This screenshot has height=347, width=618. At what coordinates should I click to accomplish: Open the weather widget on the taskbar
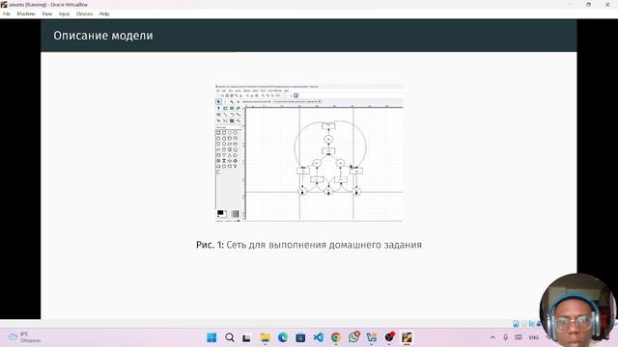point(24,337)
